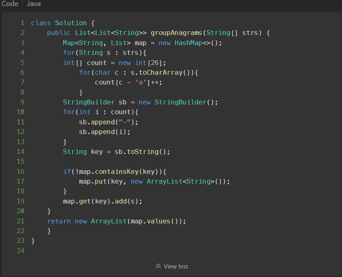
Task: Click 'HashMap<>()' on line 3
Action: tap(198, 43)
